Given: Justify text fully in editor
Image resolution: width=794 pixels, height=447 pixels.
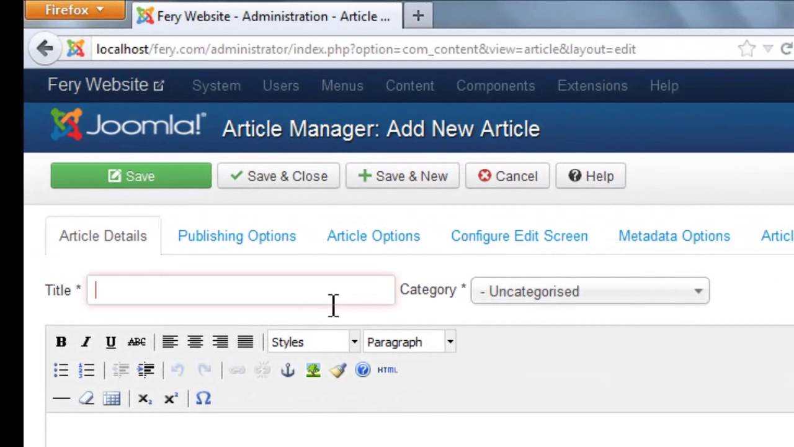Looking at the screenshot, I should [246, 341].
